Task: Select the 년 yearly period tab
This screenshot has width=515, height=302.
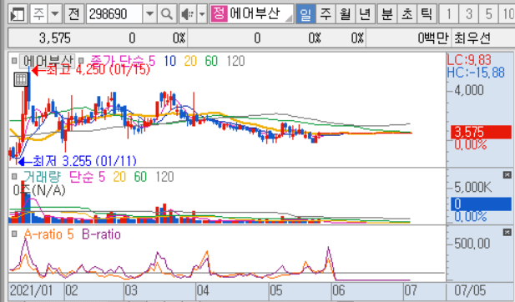Action: coord(365,14)
